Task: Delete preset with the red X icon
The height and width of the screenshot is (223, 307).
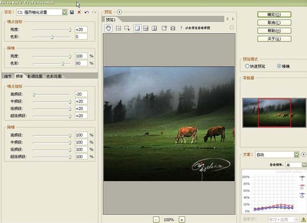Action: tap(79, 12)
